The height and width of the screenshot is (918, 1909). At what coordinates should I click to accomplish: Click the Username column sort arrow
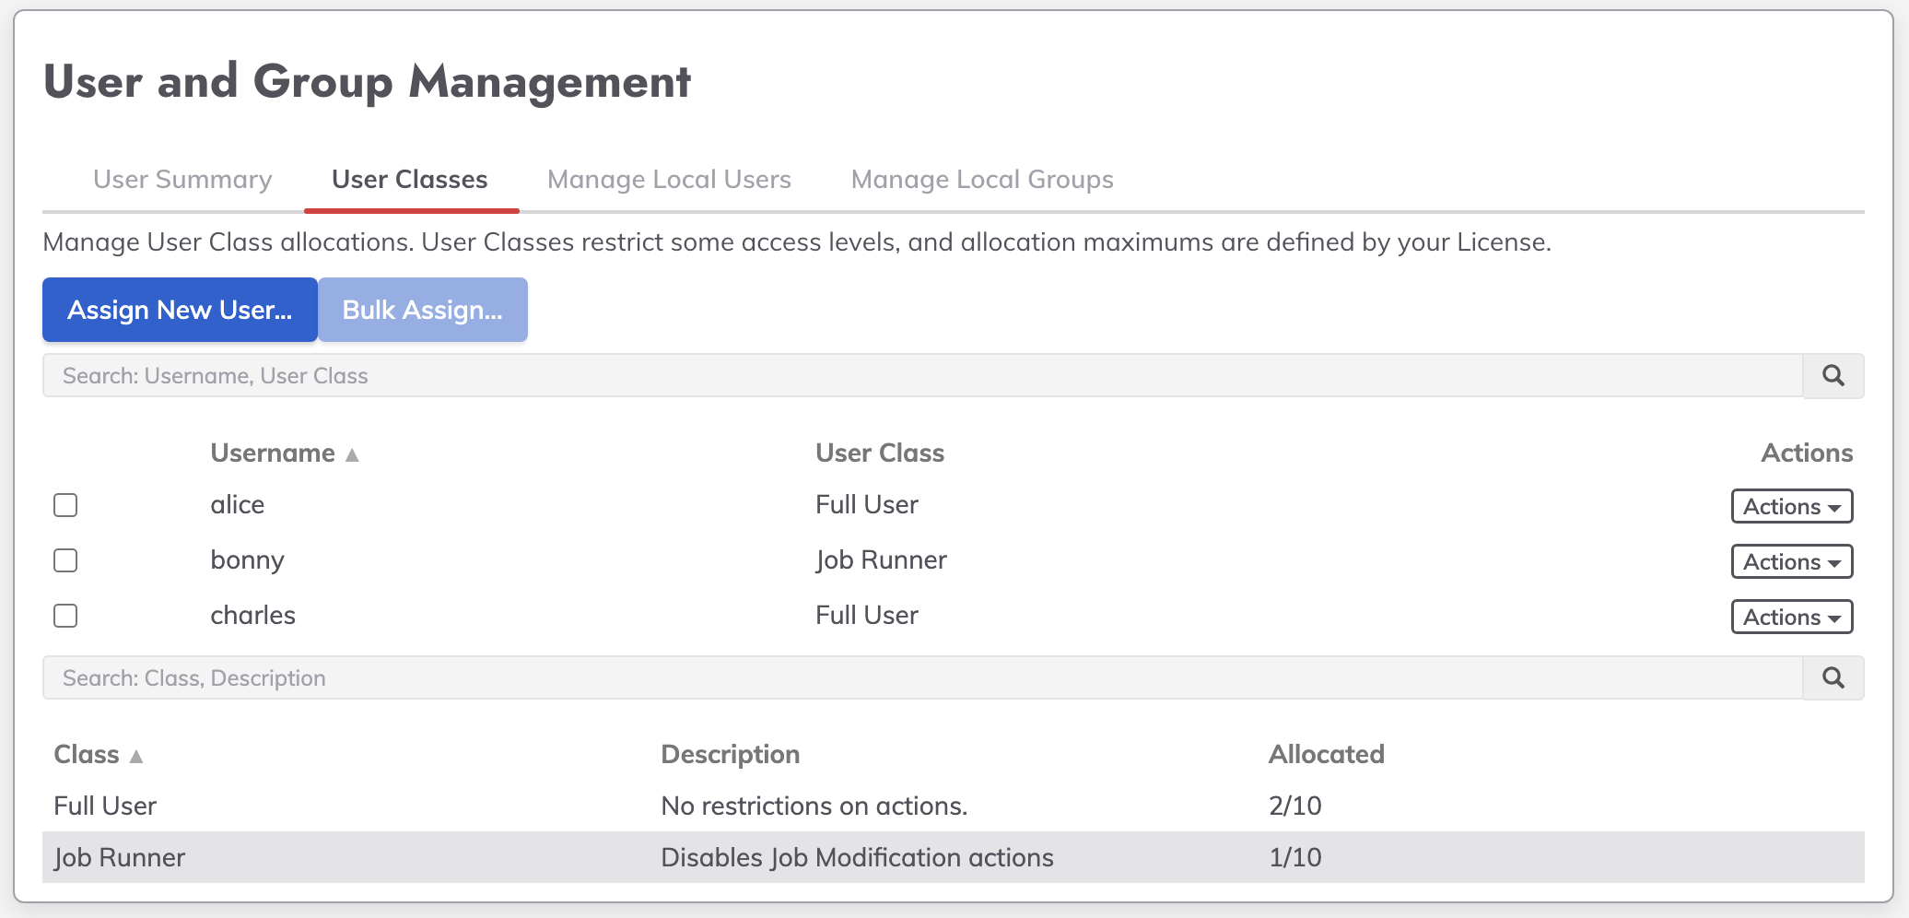pos(352,454)
